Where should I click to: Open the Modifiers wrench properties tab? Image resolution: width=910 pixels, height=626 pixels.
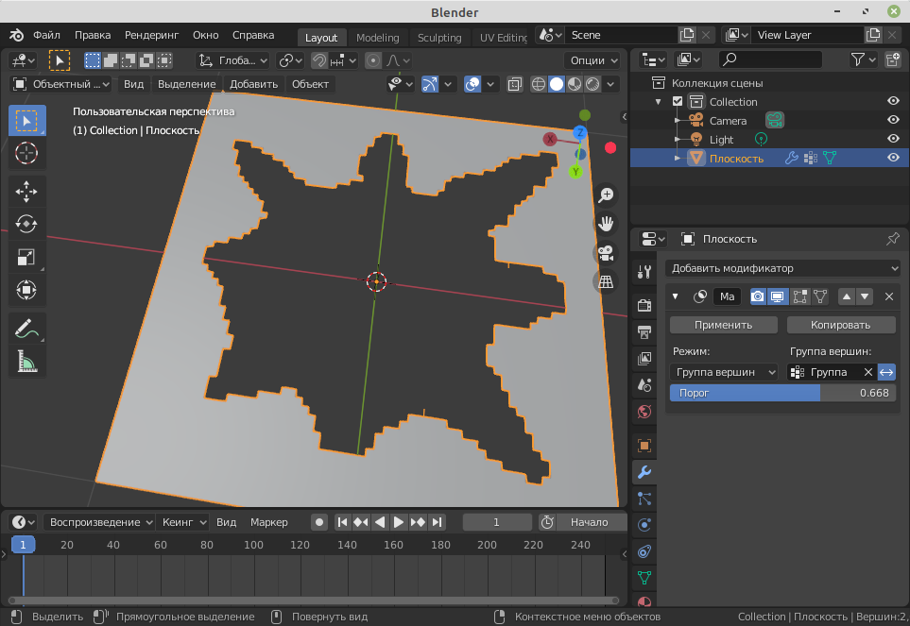coord(644,472)
